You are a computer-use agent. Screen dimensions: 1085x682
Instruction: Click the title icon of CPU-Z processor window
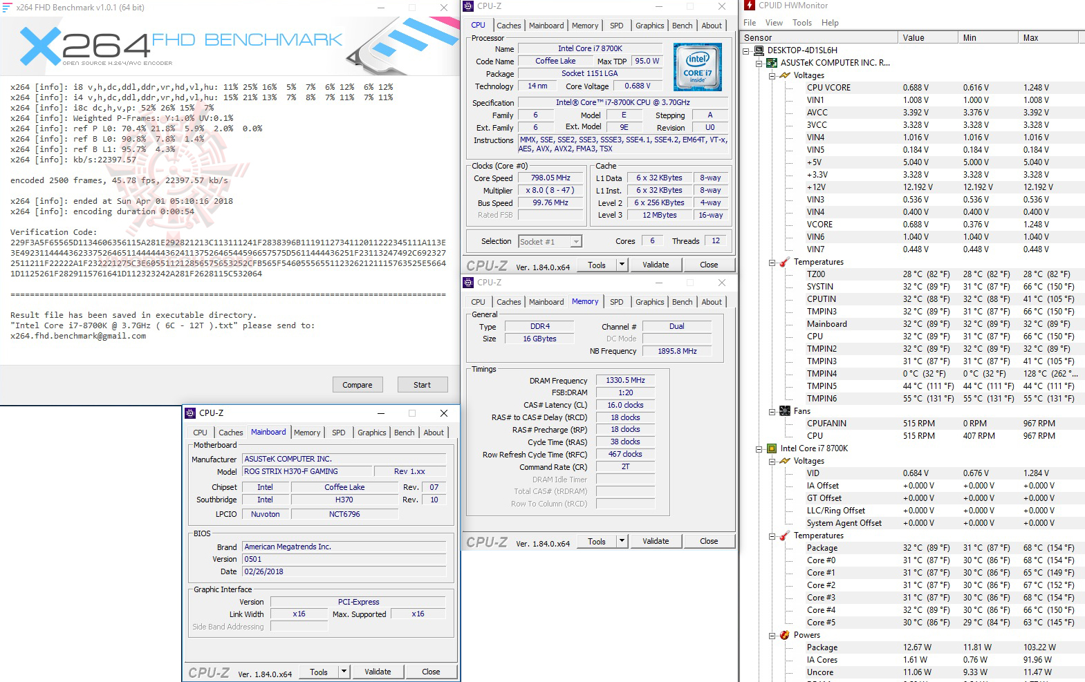468,6
